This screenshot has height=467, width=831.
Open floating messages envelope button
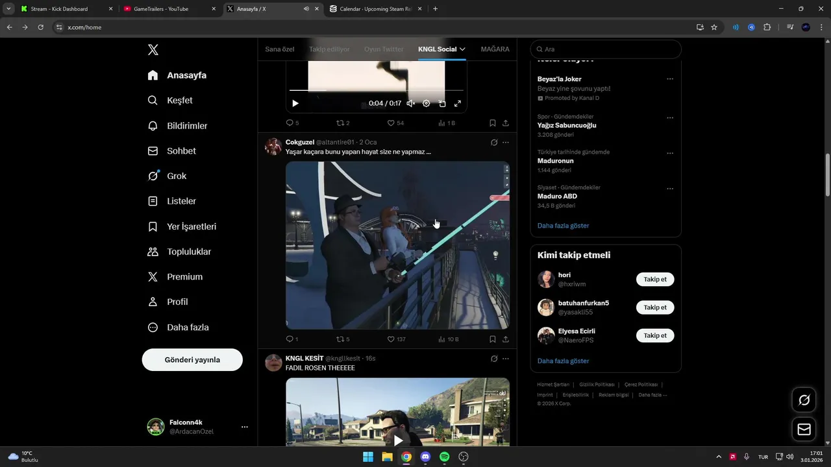(804, 429)
